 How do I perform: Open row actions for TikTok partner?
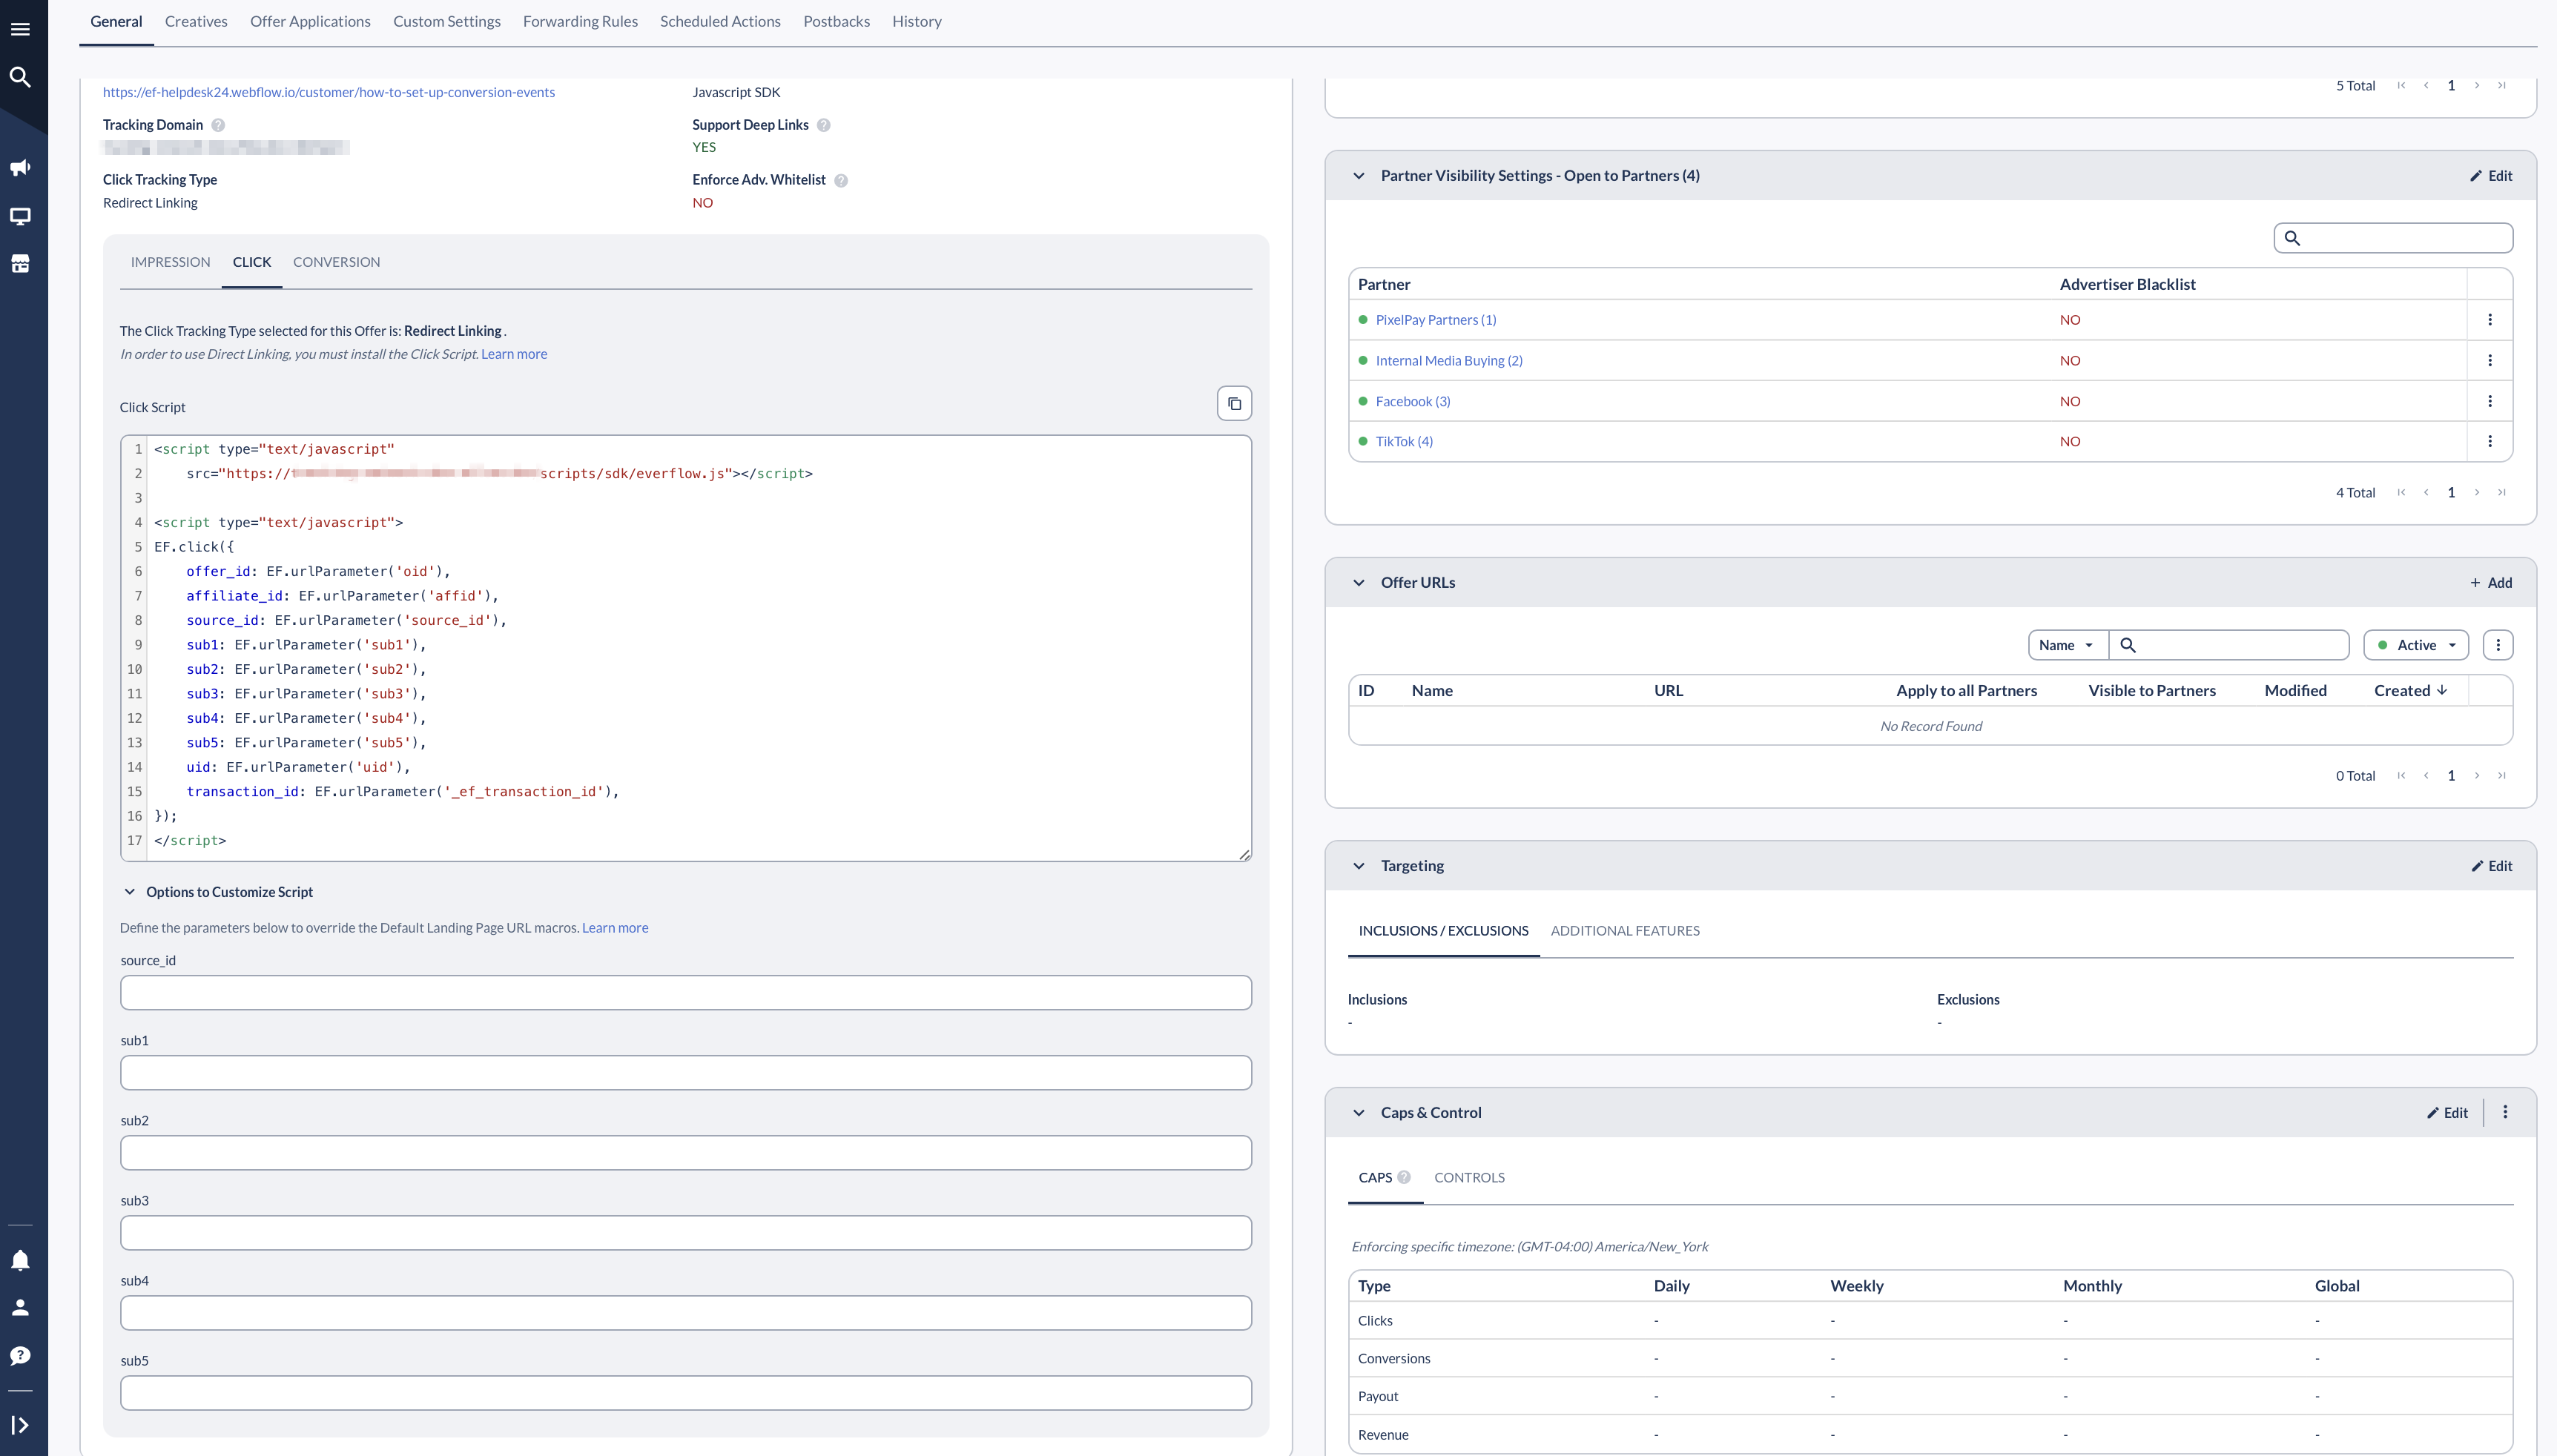coord(2490,441)
